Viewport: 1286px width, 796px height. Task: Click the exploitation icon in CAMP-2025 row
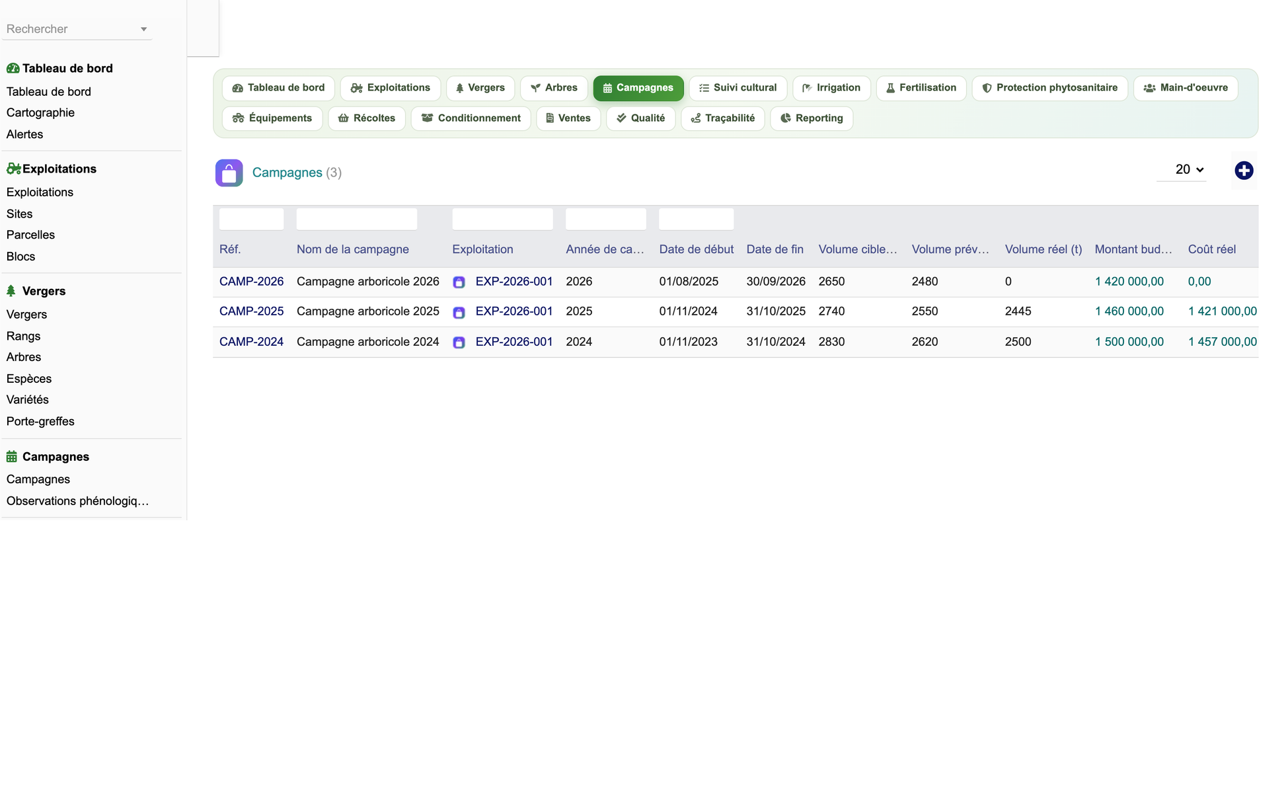[x=459, y=312]
